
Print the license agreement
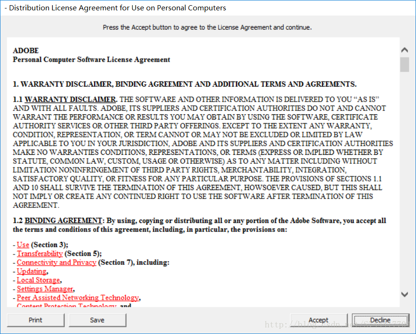pyautogui.click(x=35, y=320)
